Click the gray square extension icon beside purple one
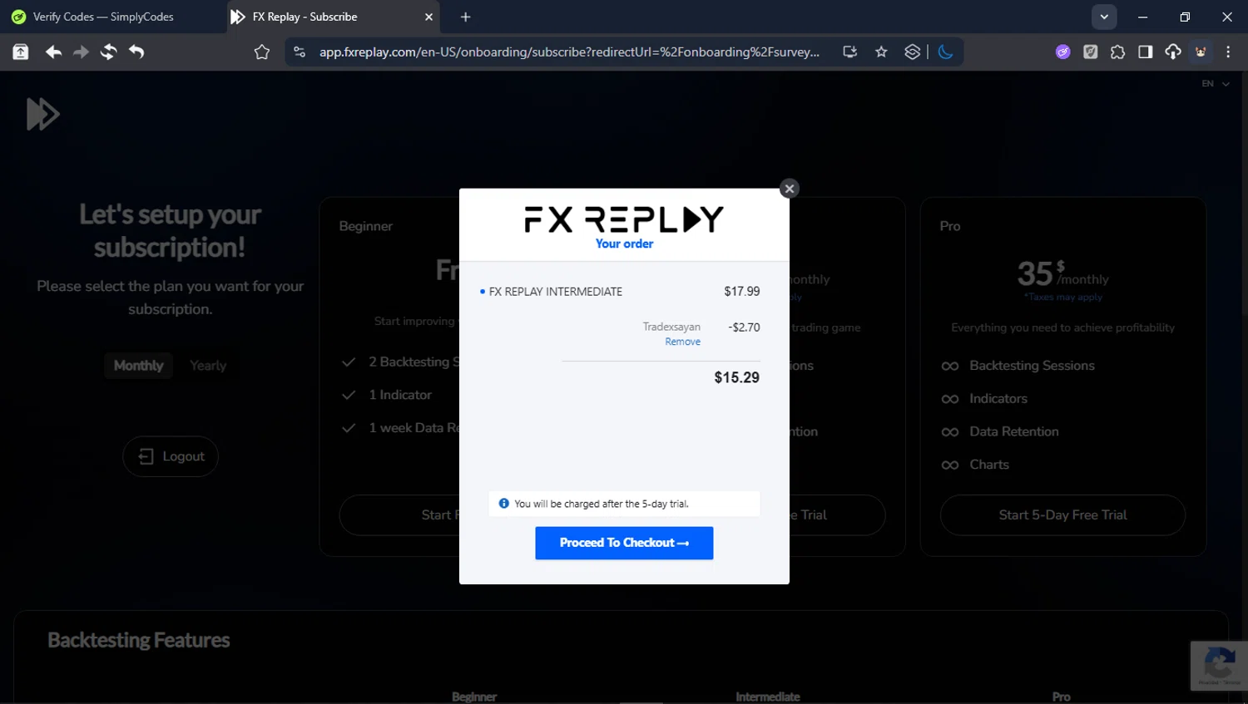The image size is (1248, 704). [1090, 52]
